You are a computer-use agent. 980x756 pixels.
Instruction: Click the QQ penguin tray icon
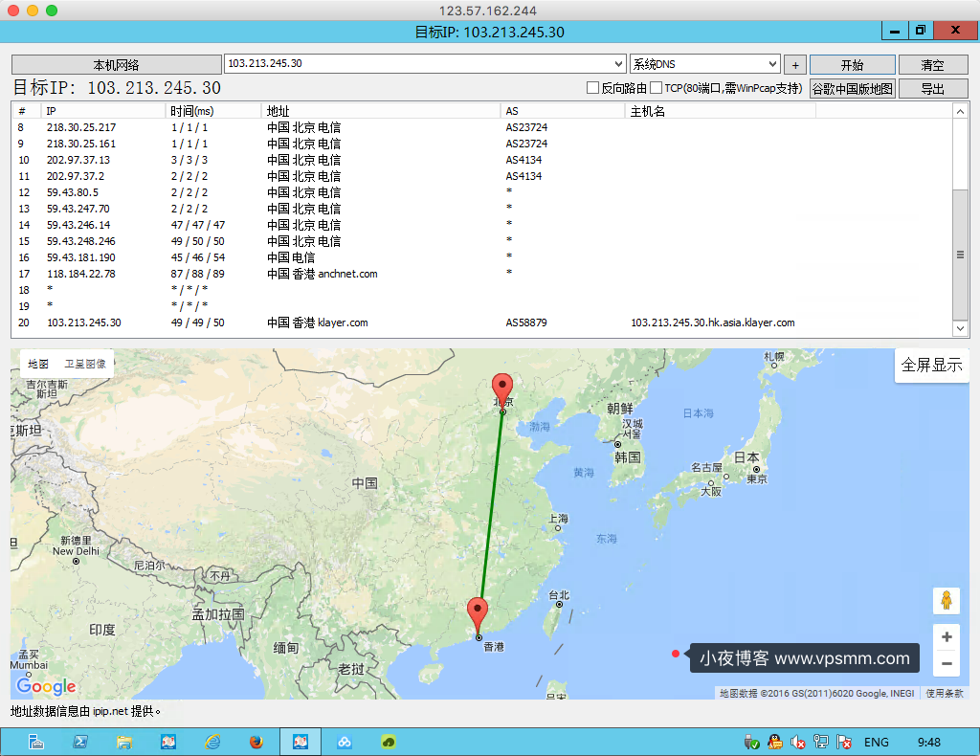(775, 742)
